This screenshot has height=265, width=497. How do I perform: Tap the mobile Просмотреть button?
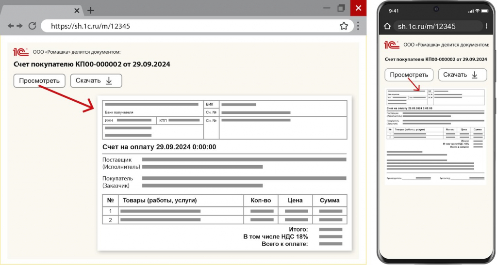tap(409, 75)
